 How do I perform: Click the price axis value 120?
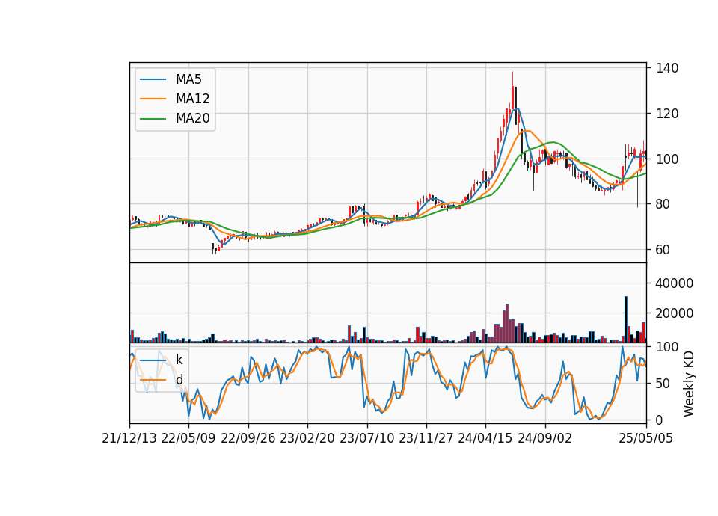coord(667,114)
